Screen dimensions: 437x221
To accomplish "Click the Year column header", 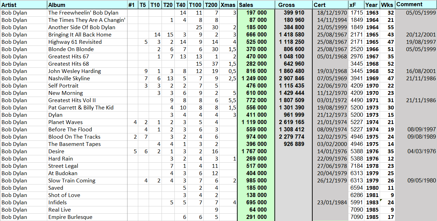I will click(x=372, y=5).
